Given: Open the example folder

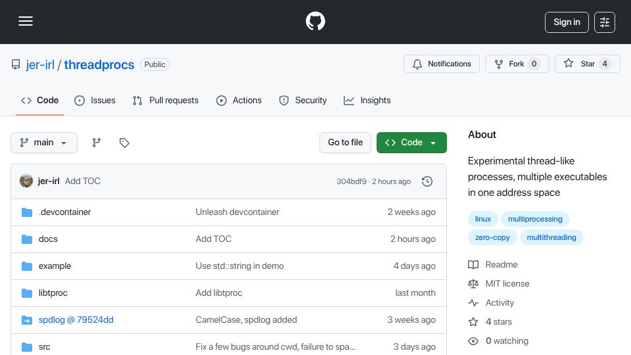Looking at the screenshot, I should [x=55, y=266].
